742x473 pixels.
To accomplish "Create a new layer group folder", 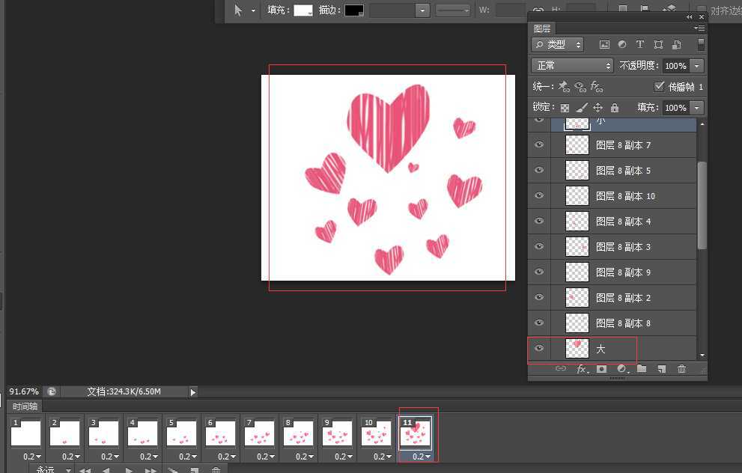I will (642, 369).
